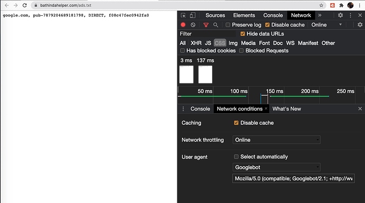Switch to top Console tab

(x=273, y=15)
